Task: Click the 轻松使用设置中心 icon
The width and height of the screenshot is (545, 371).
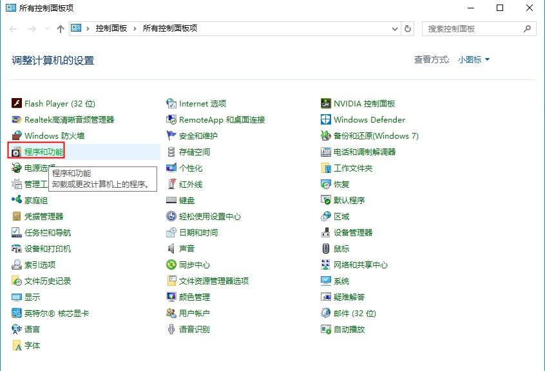Action: (x=171, y=217)
